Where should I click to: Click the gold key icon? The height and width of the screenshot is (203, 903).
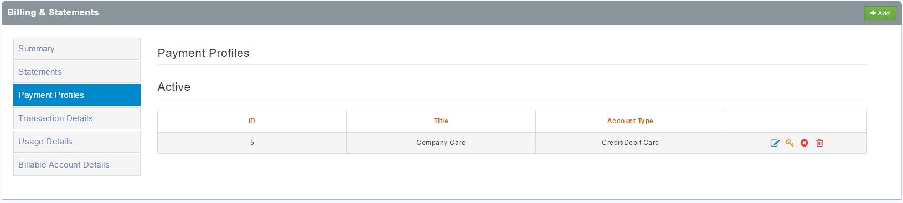point(790,143)
